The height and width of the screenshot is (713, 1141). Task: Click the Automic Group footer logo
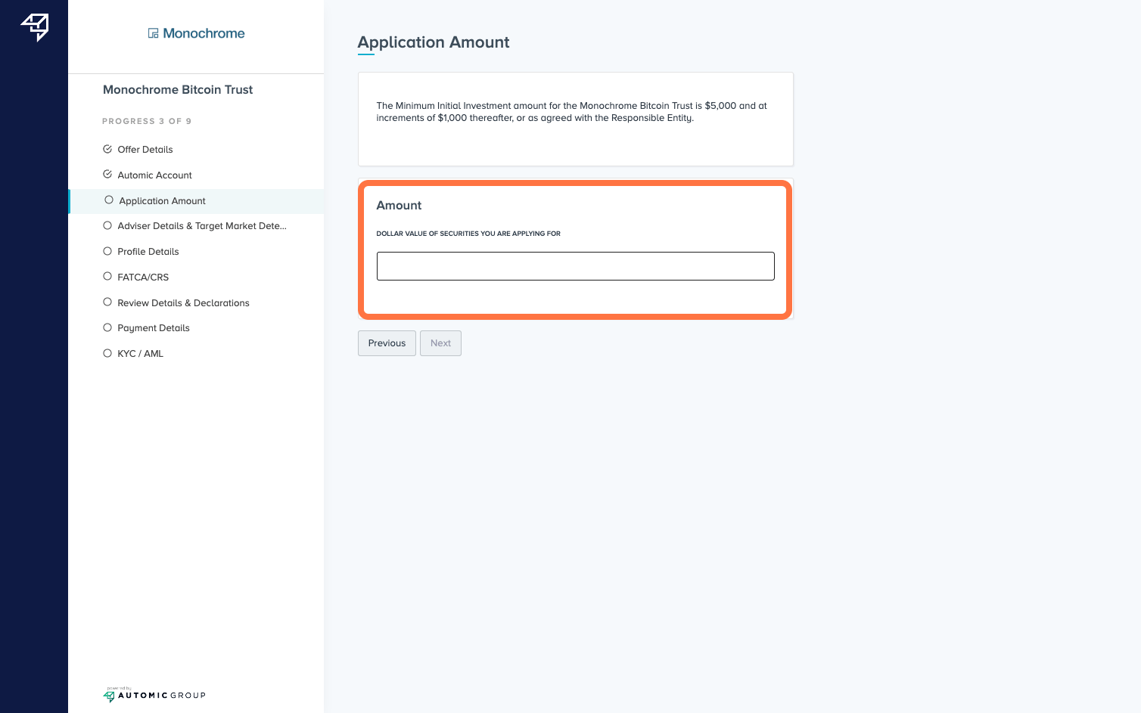pyautogui.click(x=154, y=695)
